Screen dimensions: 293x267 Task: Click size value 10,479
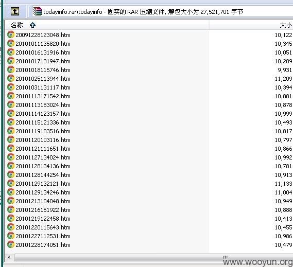pyautogui.click(x=283, y=245)
